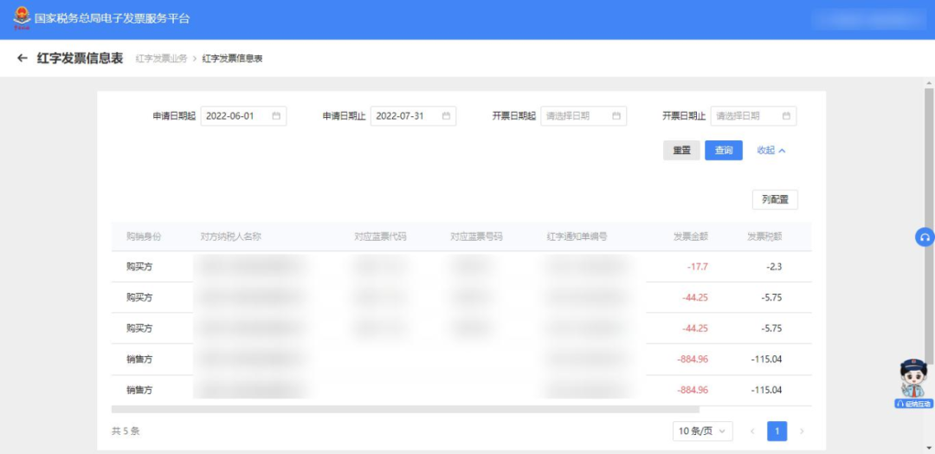This screenshot has width=935, height=454.
Task: Open 列配置 column configuration
Action: tap(775, 200)
